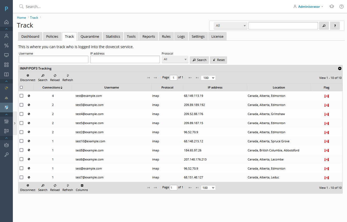Check the test5@example.com row checkbox
Image resolution: width=347 pixels, height=222 pixels.
click(x=21, y=123)
